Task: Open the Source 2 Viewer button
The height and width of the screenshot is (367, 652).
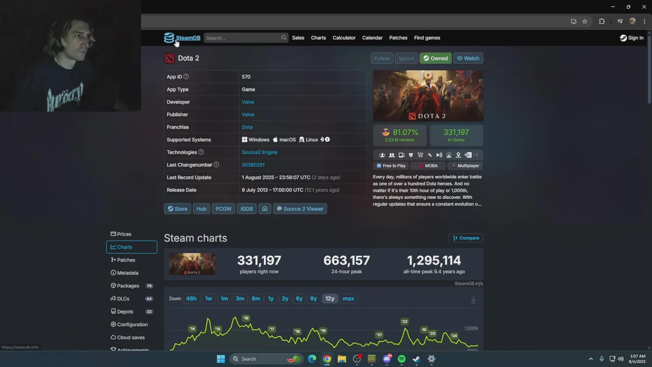Action: [300, 208]
